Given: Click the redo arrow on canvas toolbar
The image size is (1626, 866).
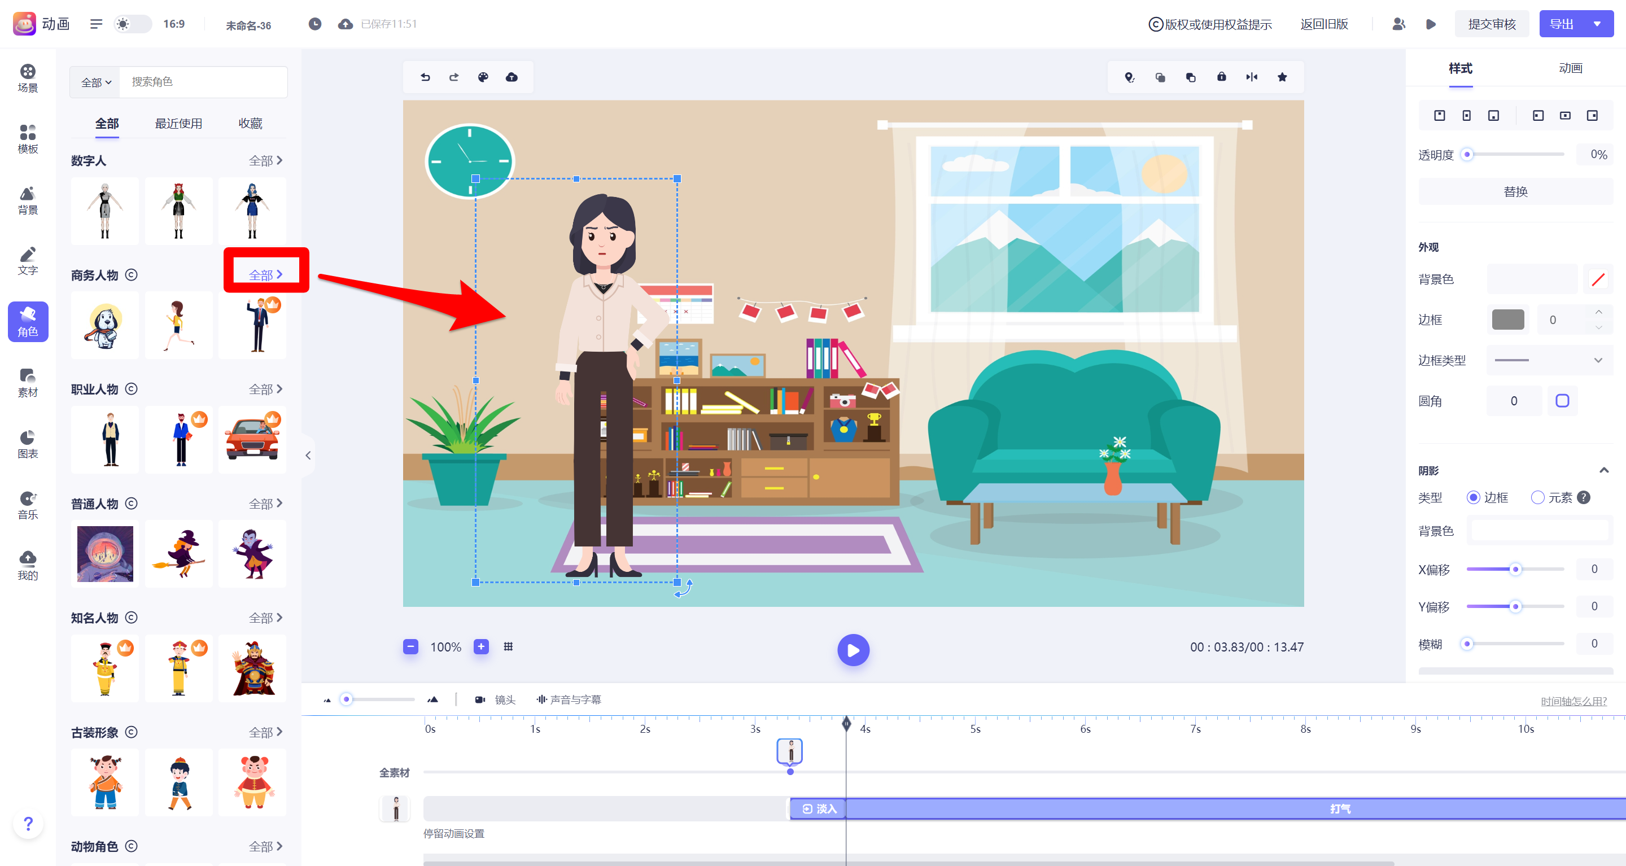Looking at the screenshot, I should (454, 77).
